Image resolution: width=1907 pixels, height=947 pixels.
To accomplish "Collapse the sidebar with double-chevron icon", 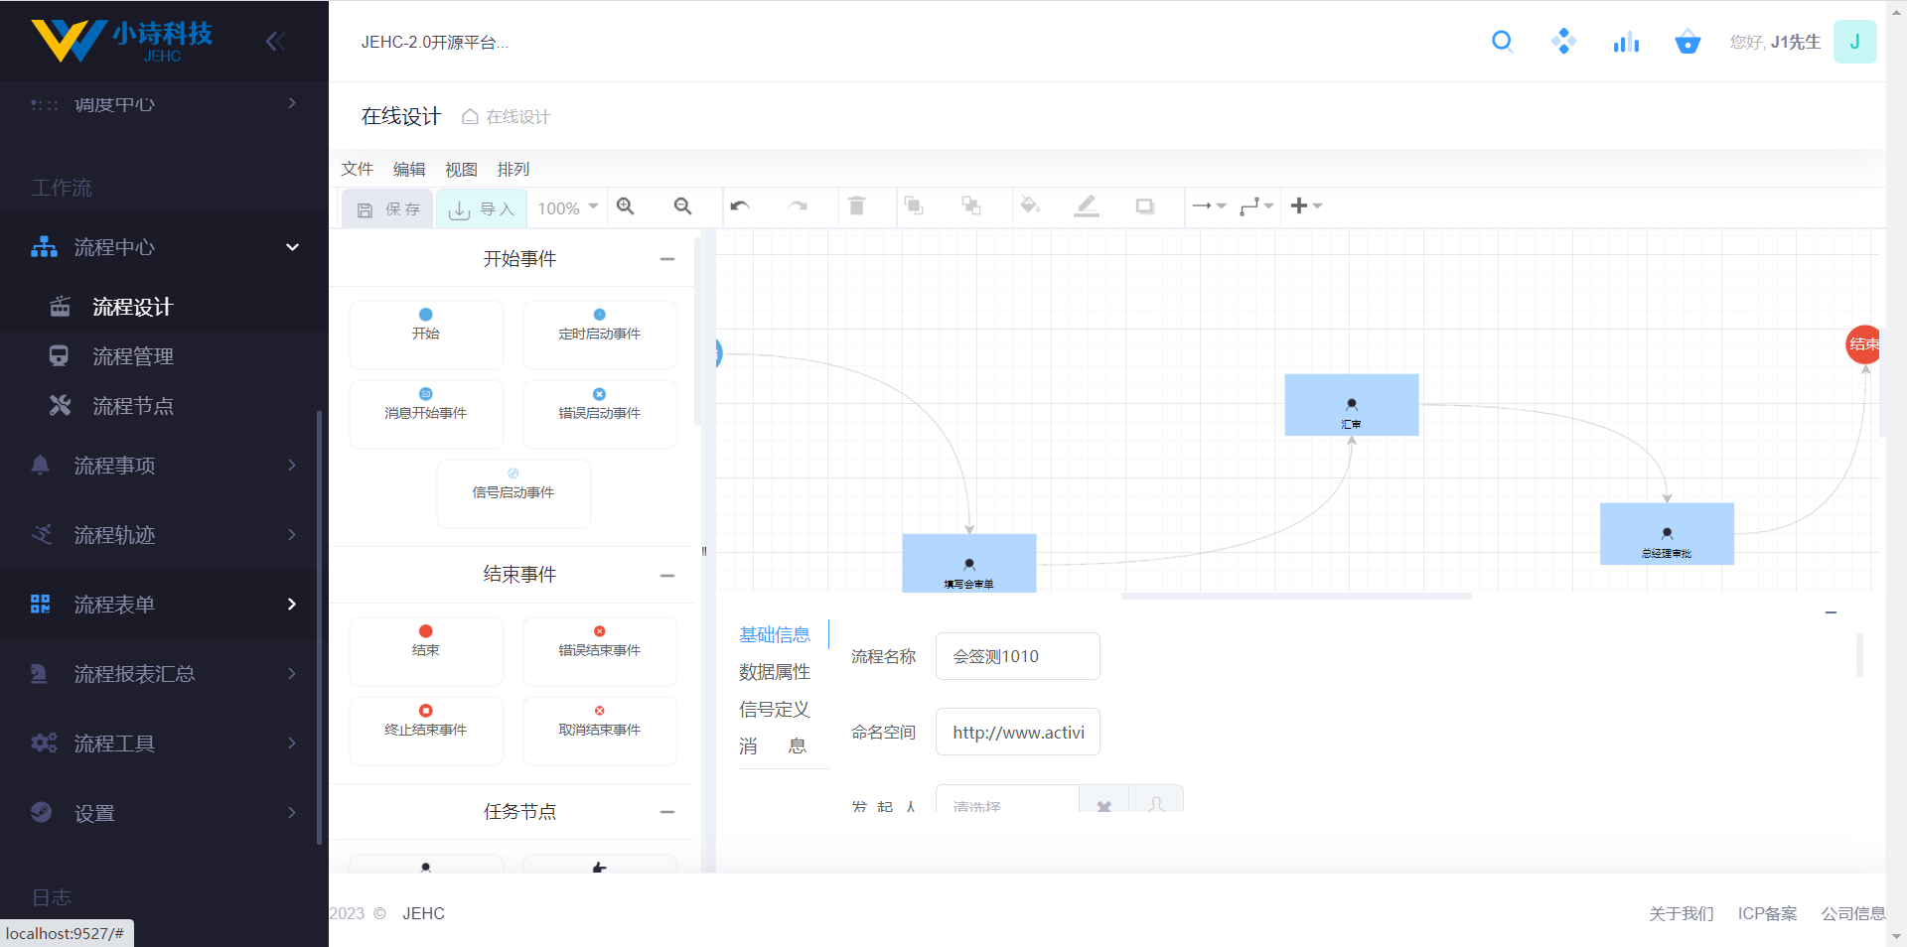I will pyautogui.click(x=275, y=42).
